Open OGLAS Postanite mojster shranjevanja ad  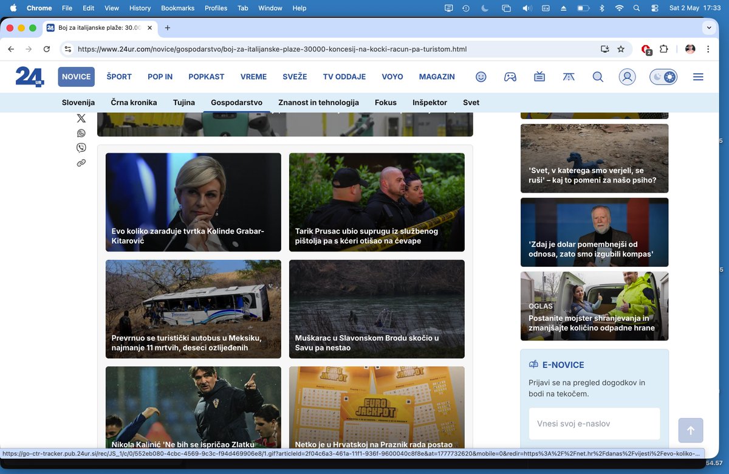pyautogui.click(x=594, y=306)
